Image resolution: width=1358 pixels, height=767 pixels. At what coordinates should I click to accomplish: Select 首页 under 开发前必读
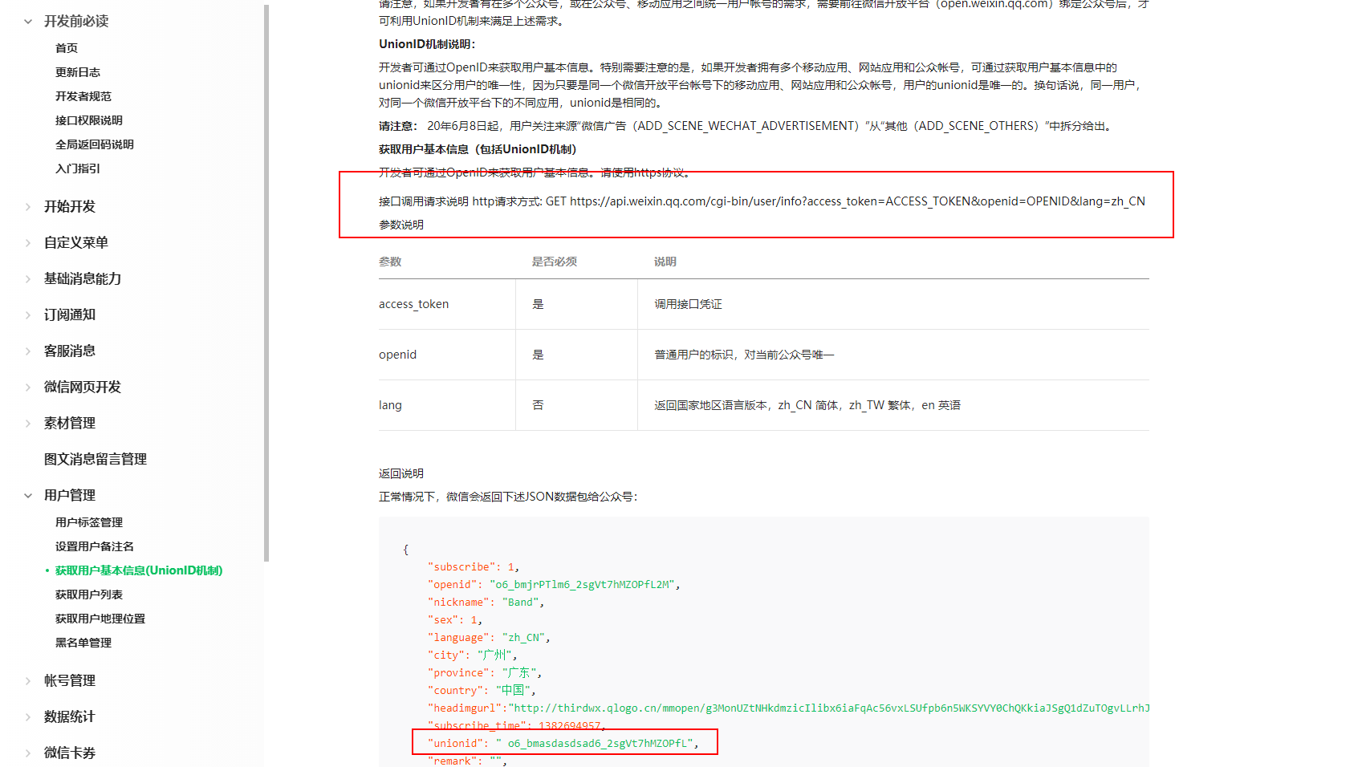pos(67,47)
